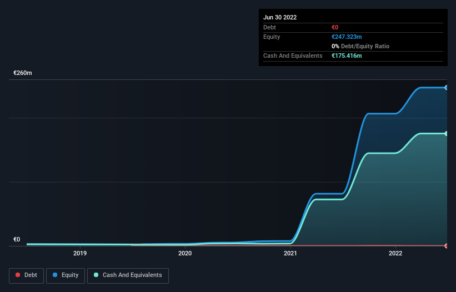Click the Debt row label in tooltip

click(x=269, y=27)
